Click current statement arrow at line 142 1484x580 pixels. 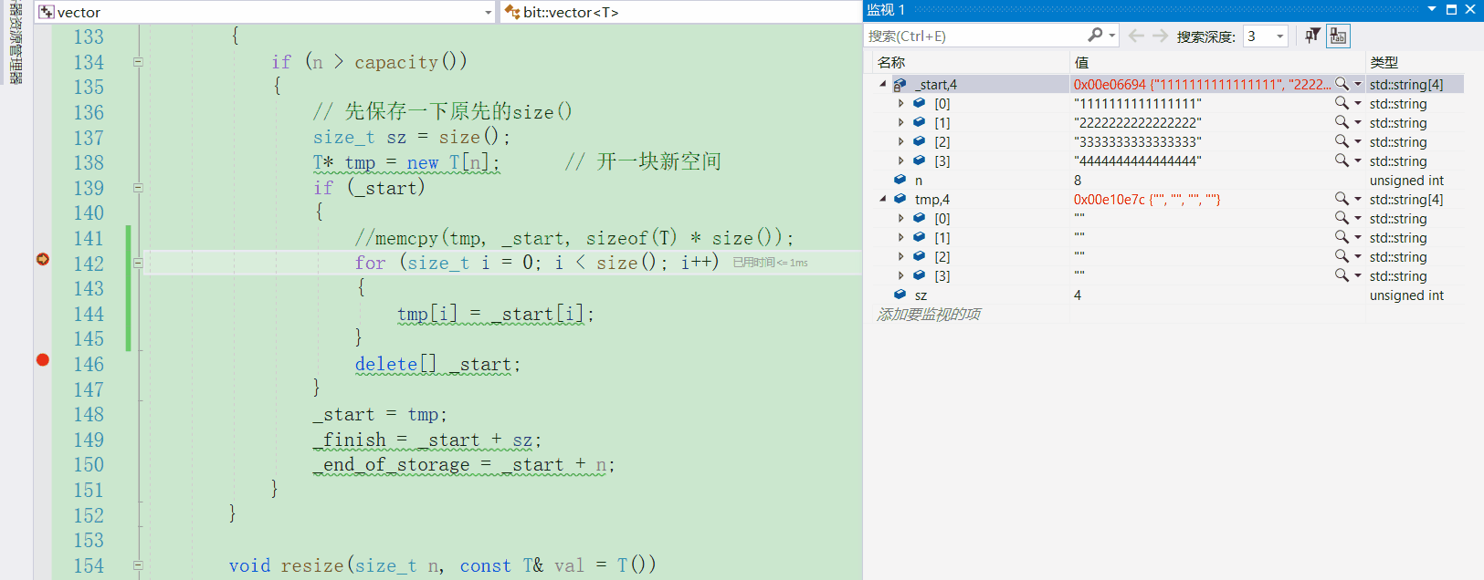point(42,260)
